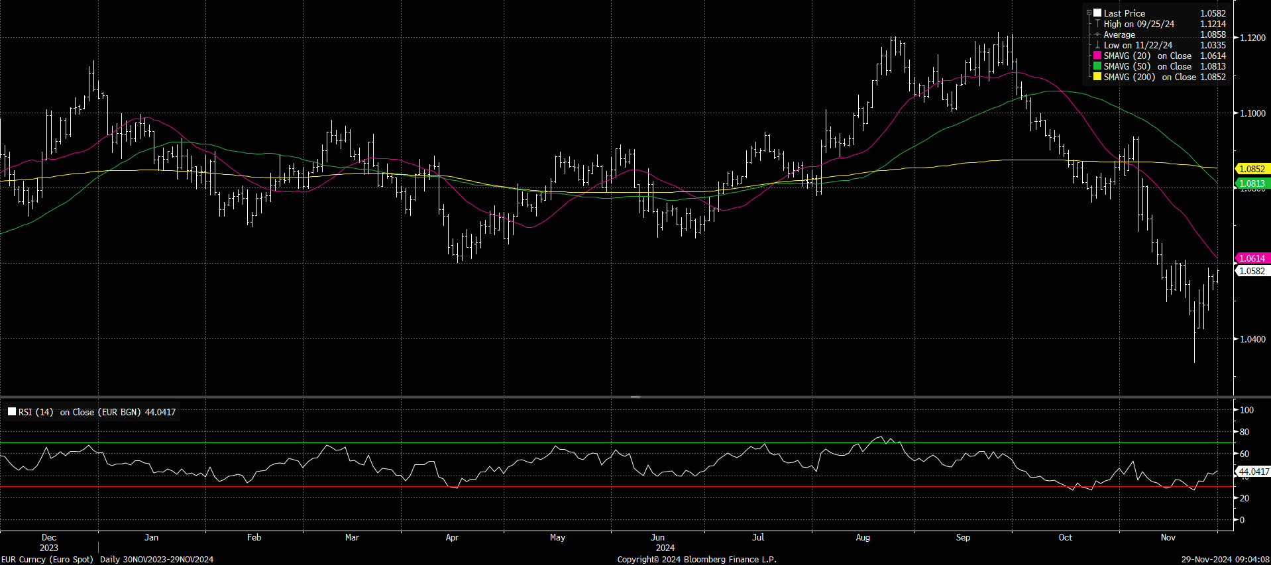Click the 60 label on RSI axis
This screenshot has height=565, width=1271.
(1244, 454)
